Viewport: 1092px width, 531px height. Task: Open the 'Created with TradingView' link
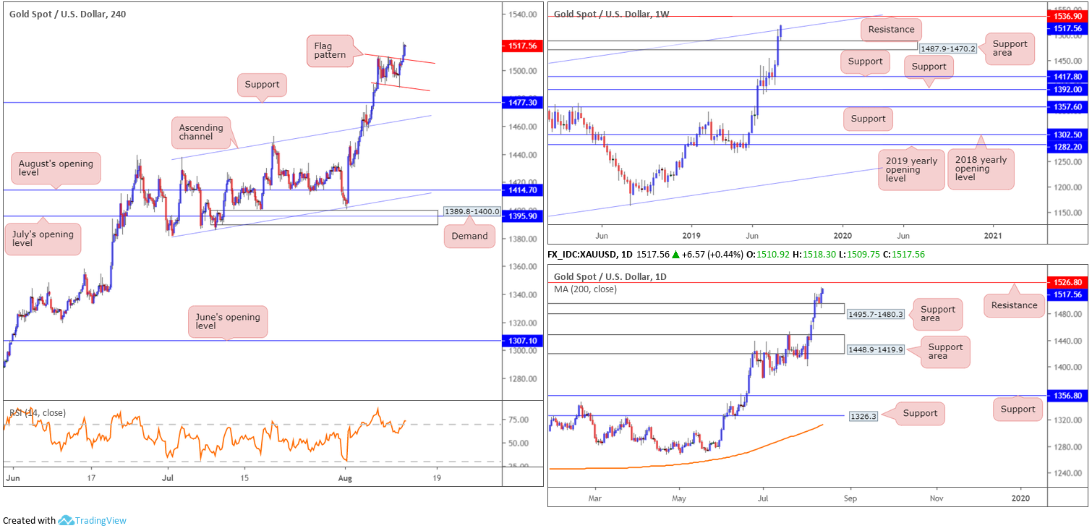click(x=64, y=520)
